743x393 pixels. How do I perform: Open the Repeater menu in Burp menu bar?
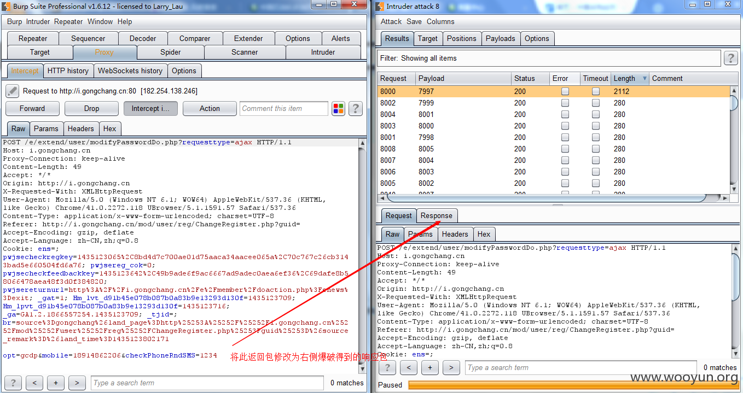[68, 22]
